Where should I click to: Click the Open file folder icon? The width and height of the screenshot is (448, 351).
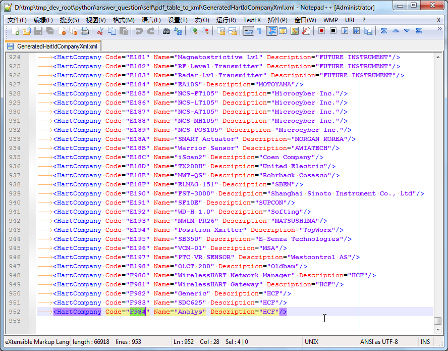point(27,31)
